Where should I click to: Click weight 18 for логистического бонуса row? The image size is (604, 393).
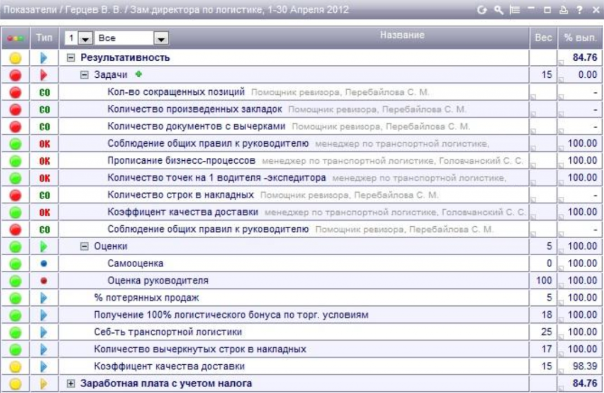(x=547, y=315)
